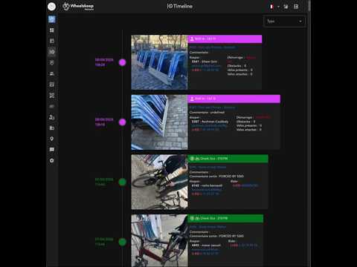Open the map pin icon in sidebar
This screenshot has height=267, width=357.
click(52, 139)
